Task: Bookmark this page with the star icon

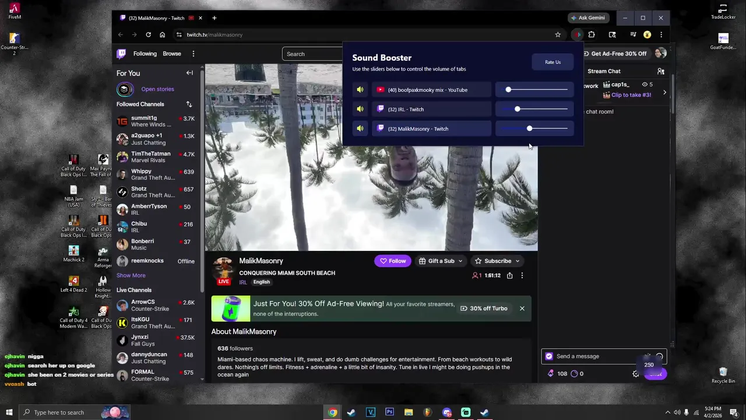Action: pos(558,34)
